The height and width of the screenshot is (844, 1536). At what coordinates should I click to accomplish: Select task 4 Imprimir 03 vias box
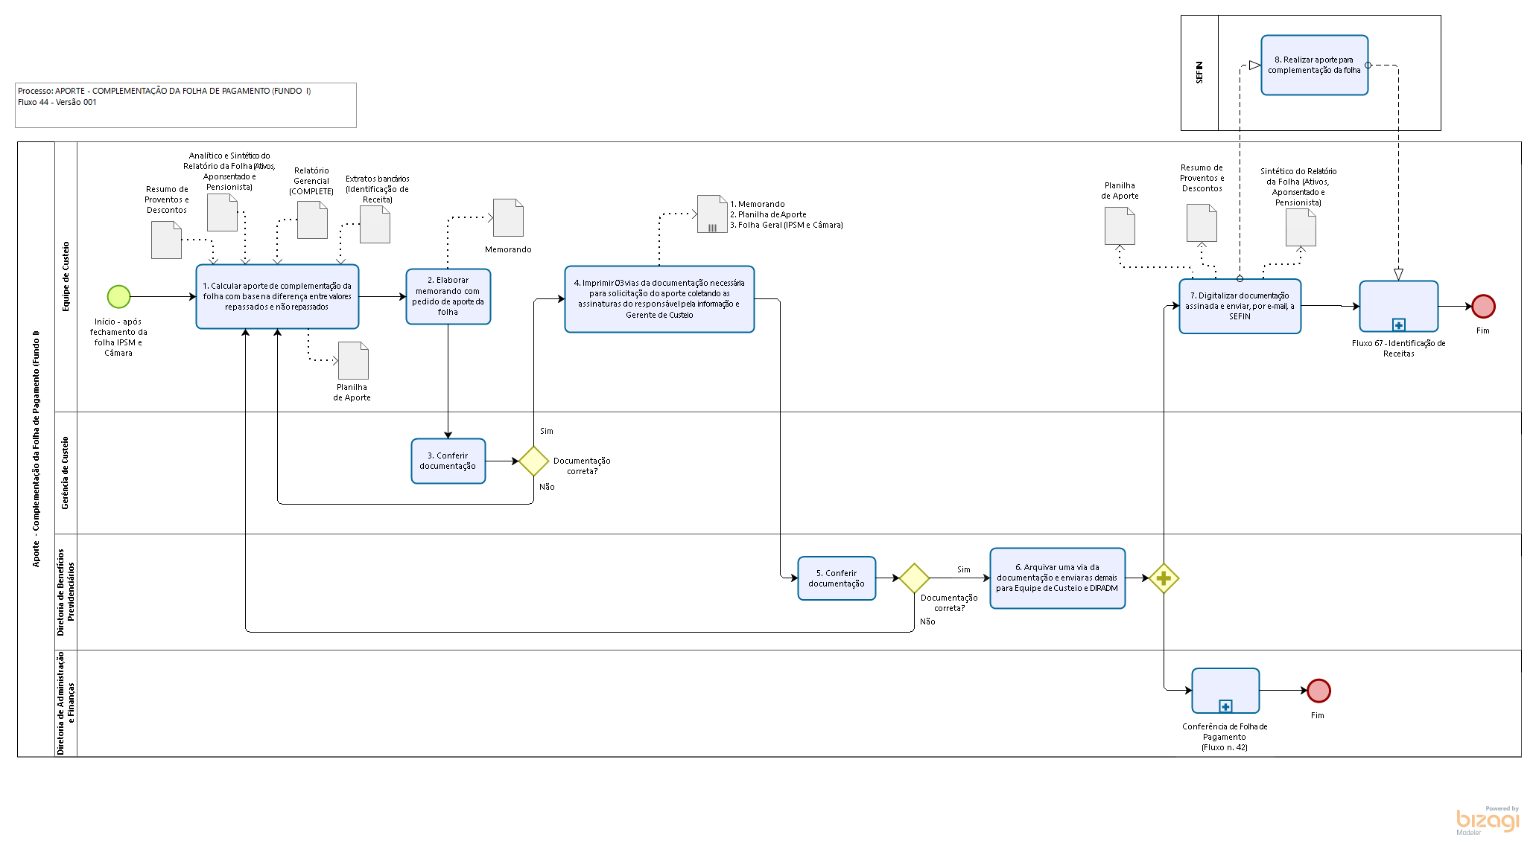pyautogui.click(x=659, y=298)
